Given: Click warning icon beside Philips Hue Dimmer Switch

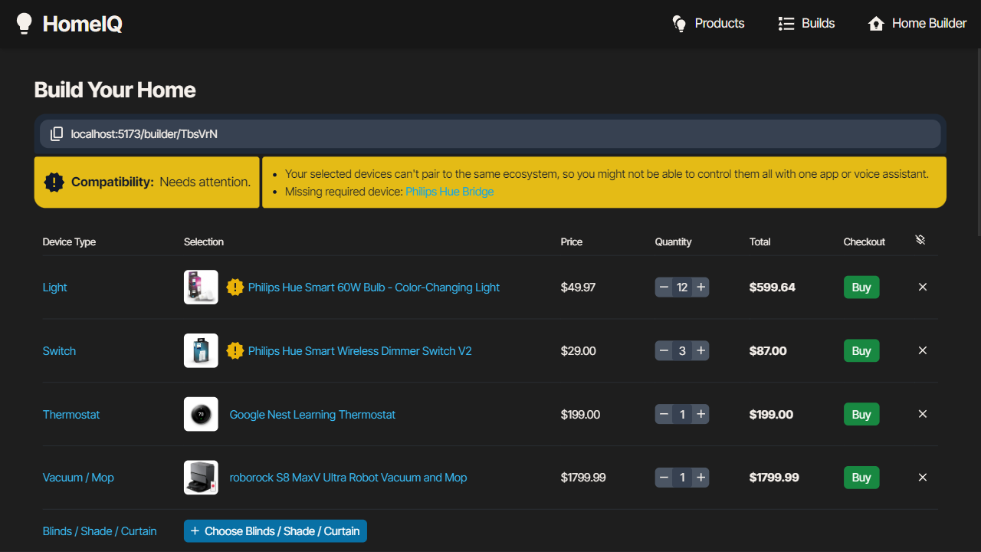Looking at the screenshot, I should point(235,351).
